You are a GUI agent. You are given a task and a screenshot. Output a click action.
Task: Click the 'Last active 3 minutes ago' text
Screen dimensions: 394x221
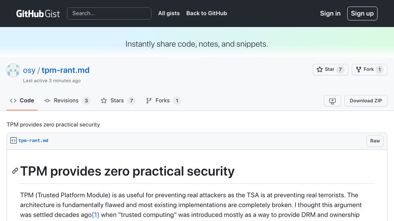point(52,81)
